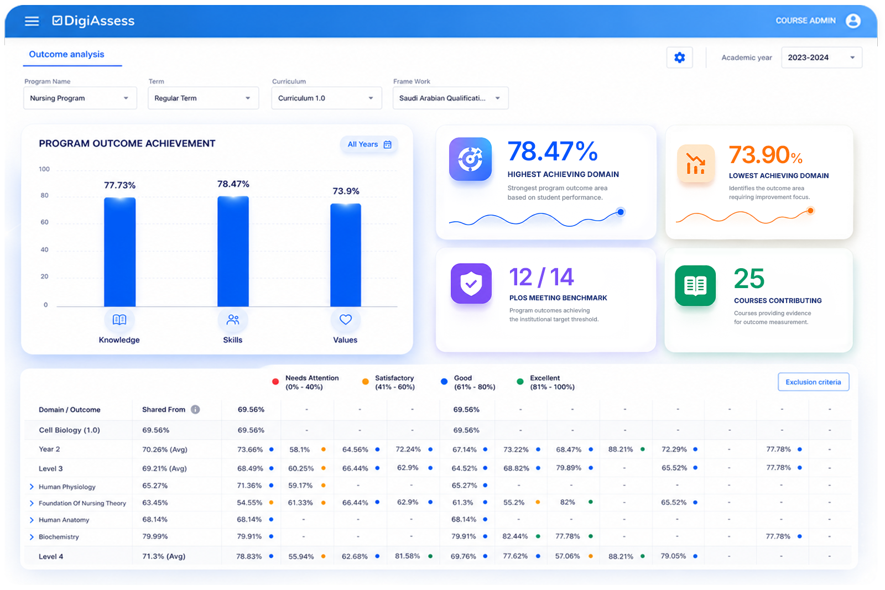Click the Shared From info icon
885x590 pixels.
(195, 410)
